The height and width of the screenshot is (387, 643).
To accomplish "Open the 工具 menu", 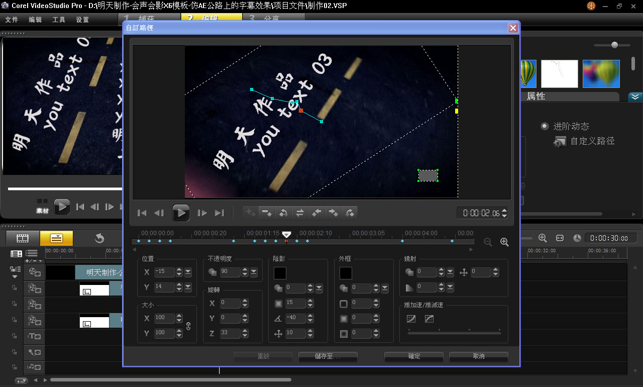I will 59,20.
